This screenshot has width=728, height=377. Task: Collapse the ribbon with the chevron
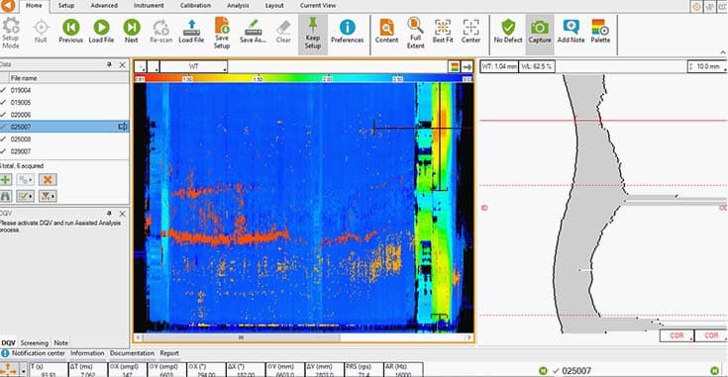(723, 52)
